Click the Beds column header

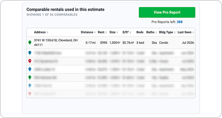pos(140,32)
